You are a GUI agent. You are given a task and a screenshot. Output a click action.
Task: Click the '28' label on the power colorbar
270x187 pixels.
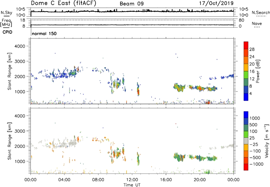[x=252, y=49]
